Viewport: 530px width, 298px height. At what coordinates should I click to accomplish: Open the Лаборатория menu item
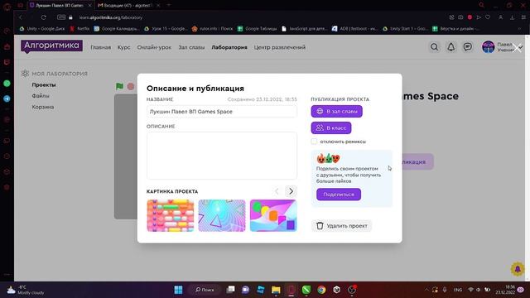click(x=229, y=47)
